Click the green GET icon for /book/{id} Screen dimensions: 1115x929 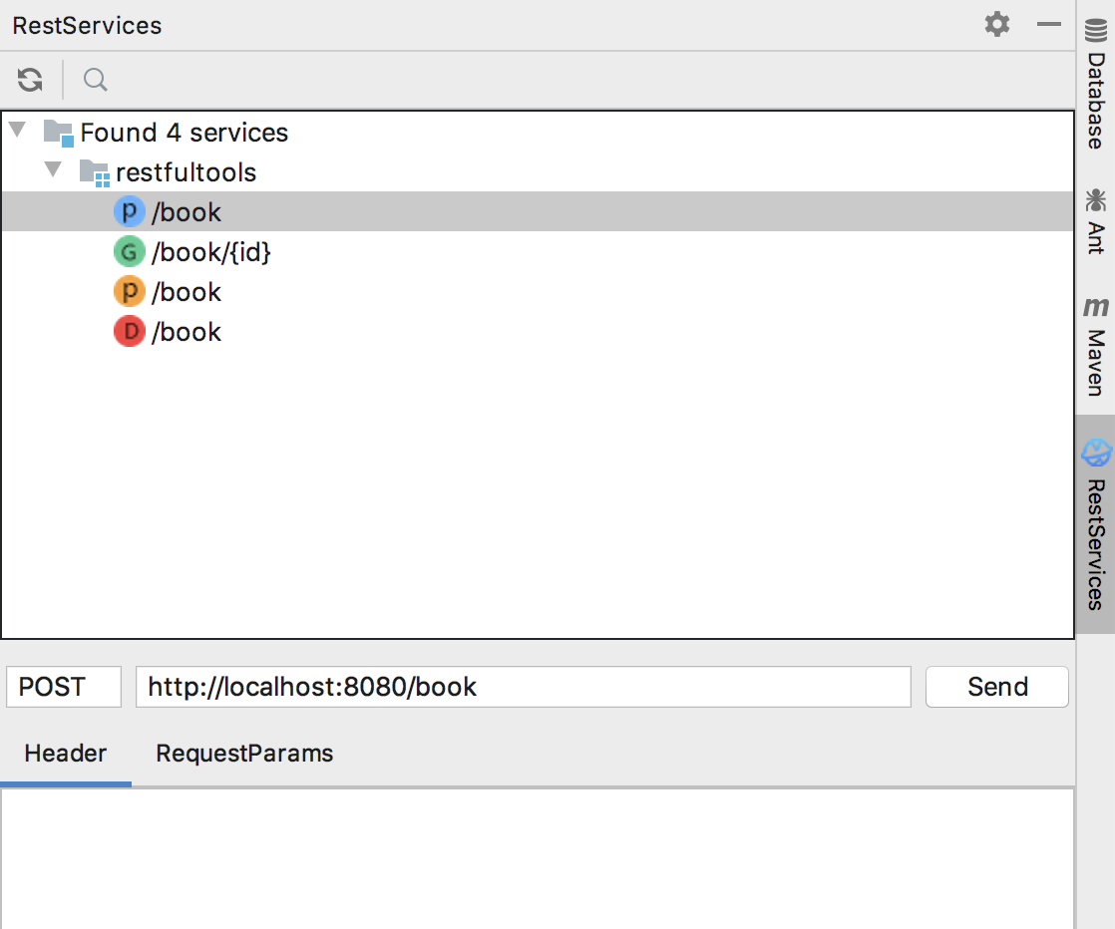pos(129,252)
